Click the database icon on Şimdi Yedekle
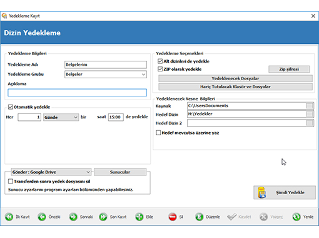 click(x=261, y=192)
